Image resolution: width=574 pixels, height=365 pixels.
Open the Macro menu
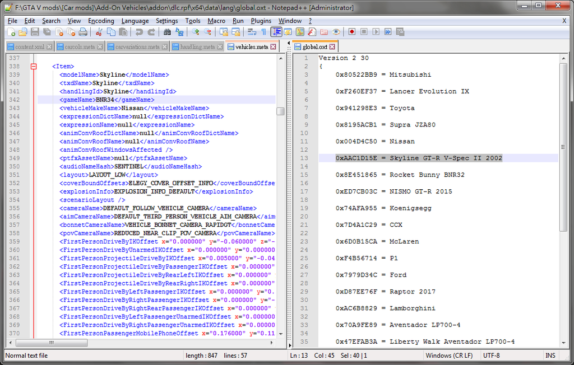pyautogui.click(x=216, y=21)
